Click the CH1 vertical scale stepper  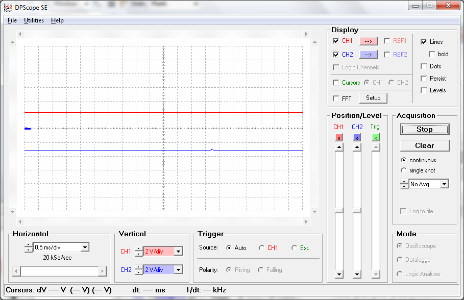point(139,252)
